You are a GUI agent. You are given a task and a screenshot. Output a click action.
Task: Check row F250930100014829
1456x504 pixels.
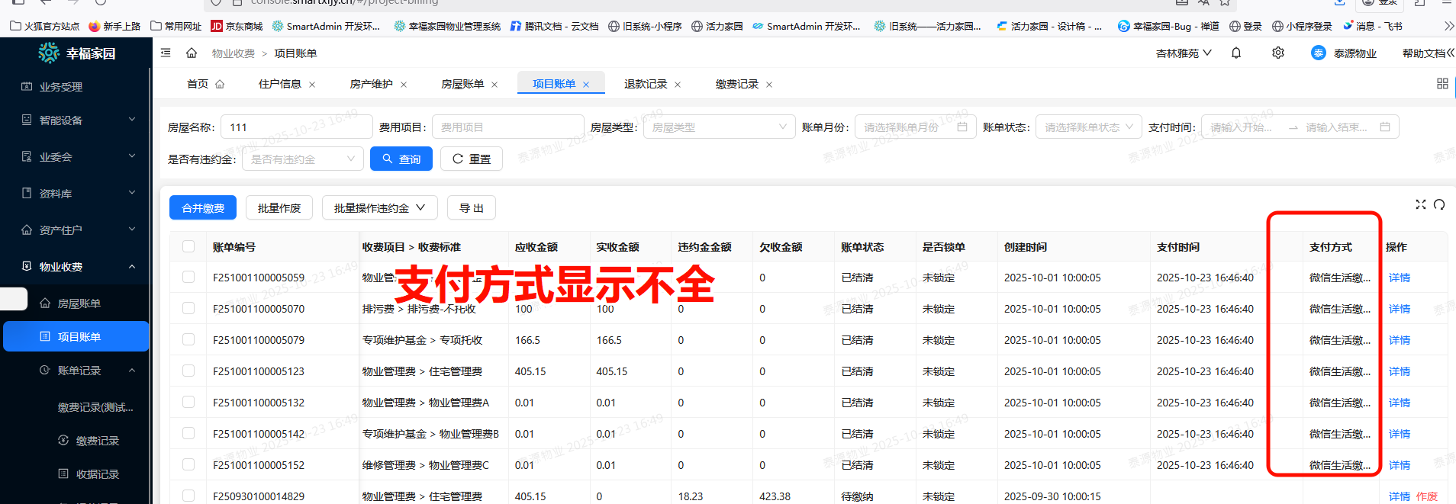(188, 496)
